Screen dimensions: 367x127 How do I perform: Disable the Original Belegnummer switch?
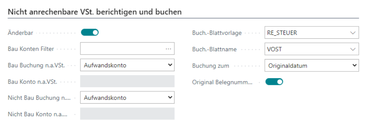tap(274, 82)
